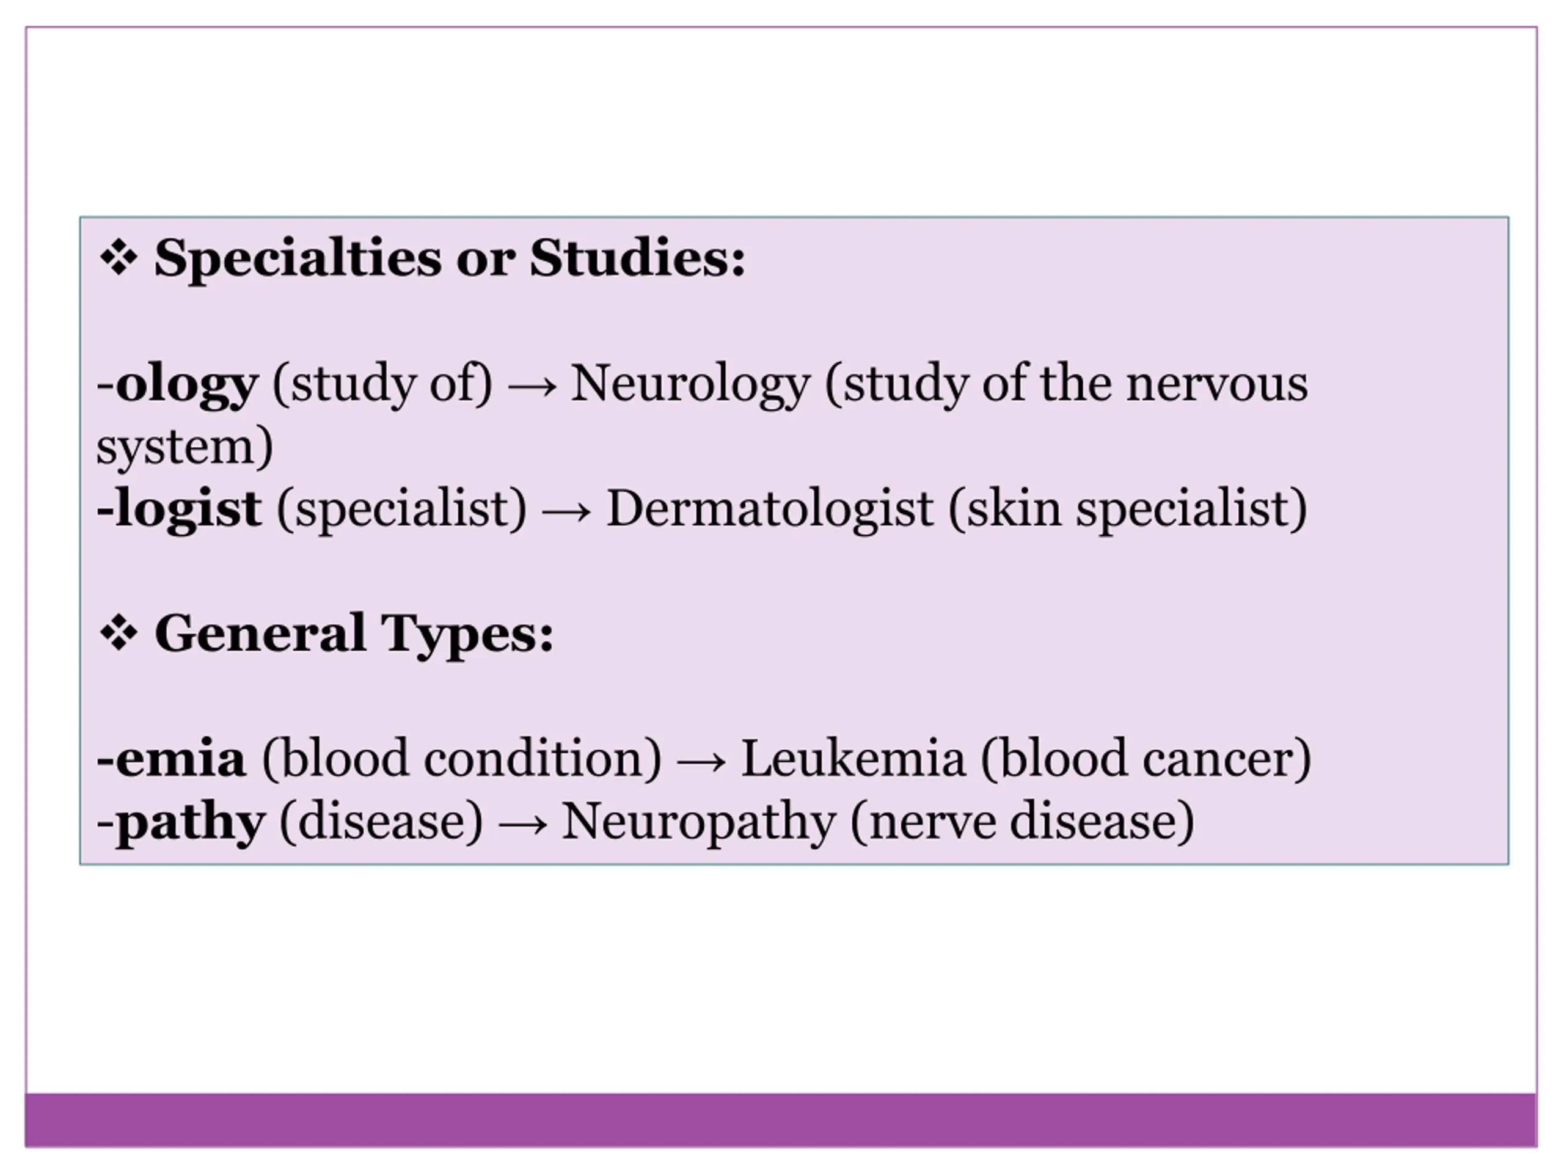The width and height of the screenshot is (1564, 1173).
Task: Click the '(skin specialist)' text
Action: tap(1128, 510)
